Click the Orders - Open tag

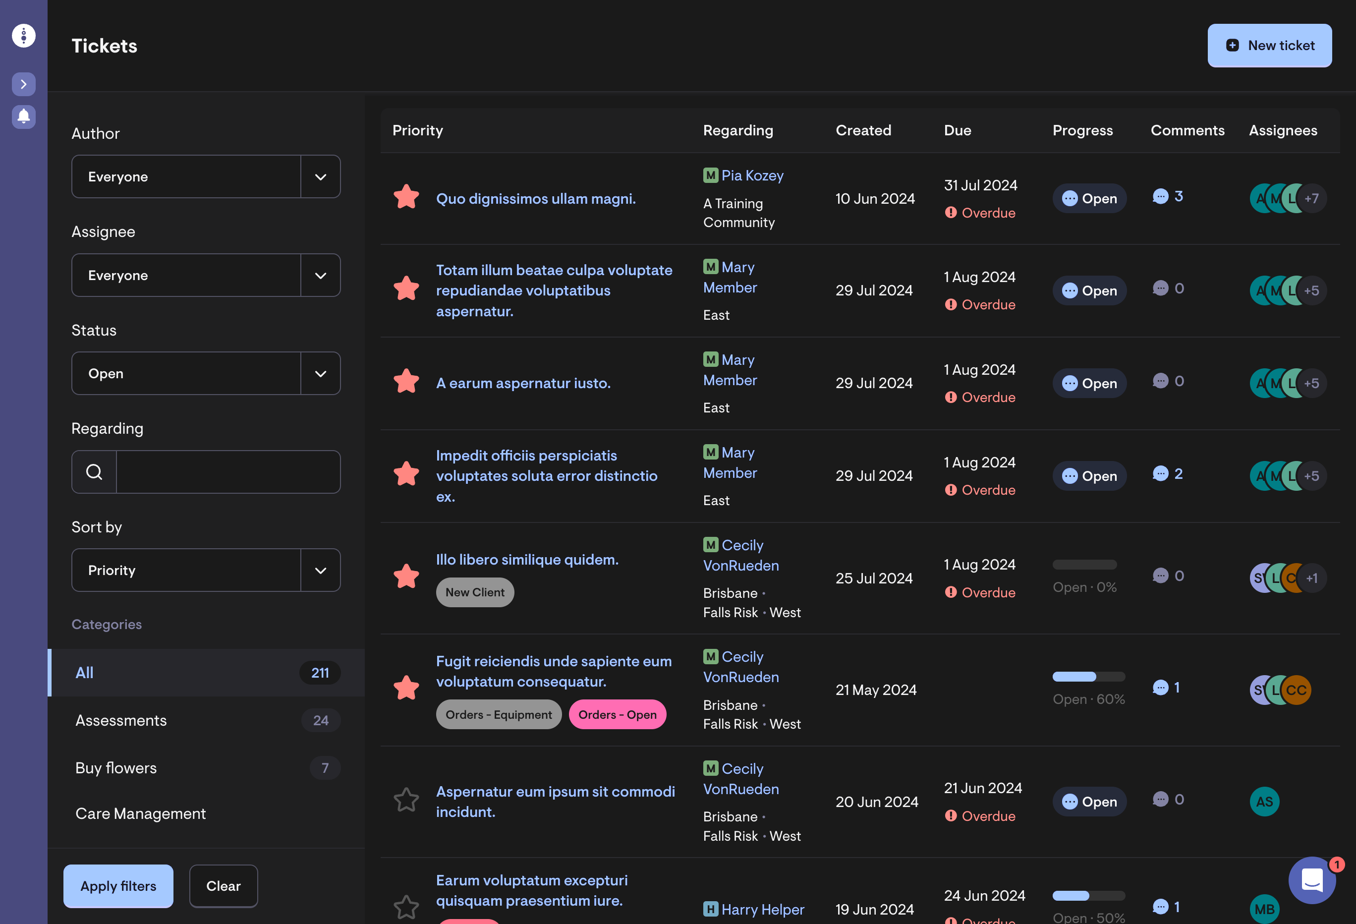tap(618, 714)
